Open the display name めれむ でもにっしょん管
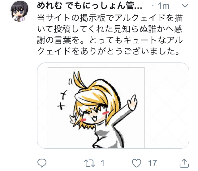 (90, 6)
